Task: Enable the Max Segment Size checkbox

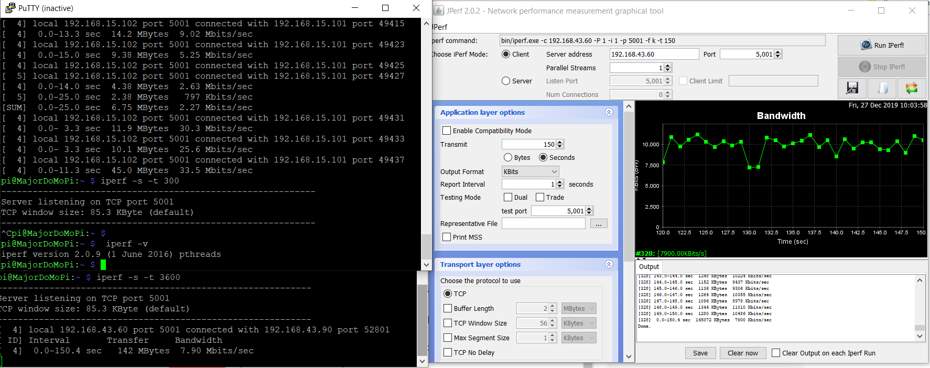Action: [448, 338]
